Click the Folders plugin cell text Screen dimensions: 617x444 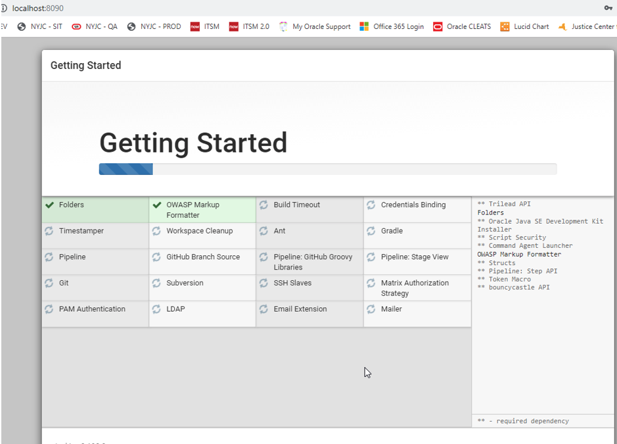[71, 205]
